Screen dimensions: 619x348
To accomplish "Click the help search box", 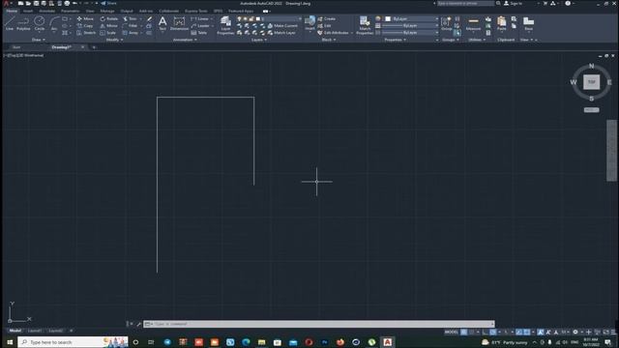I will (x=465, y=3).
